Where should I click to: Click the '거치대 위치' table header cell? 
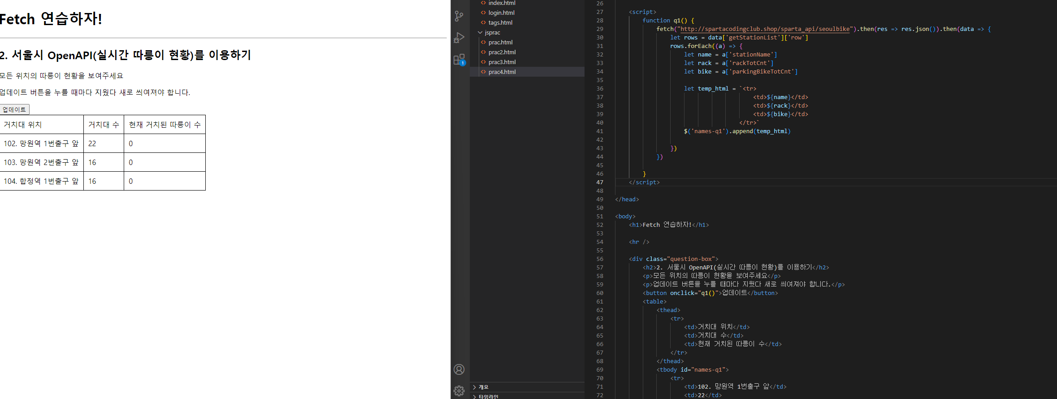pos(42,125)
